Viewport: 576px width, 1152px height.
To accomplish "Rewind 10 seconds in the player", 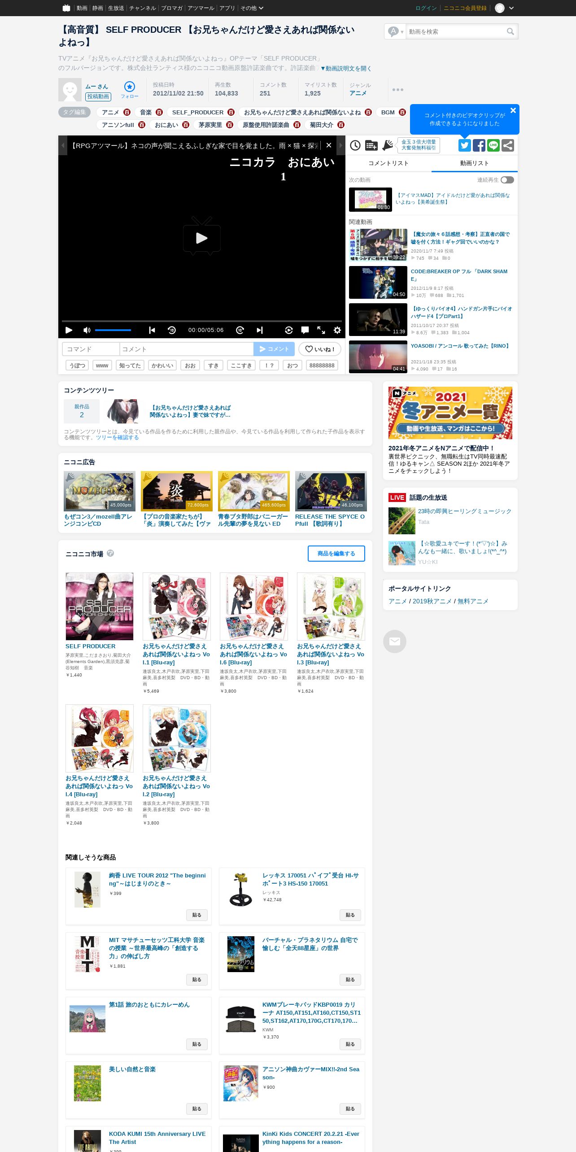I will [172, 330].
